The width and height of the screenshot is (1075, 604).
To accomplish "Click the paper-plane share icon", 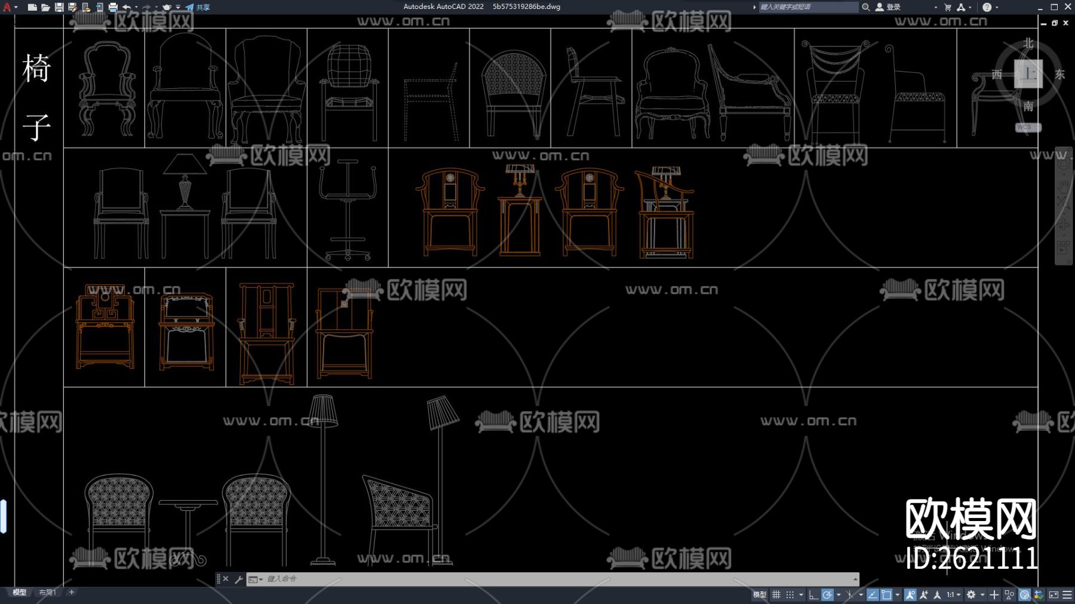I will (189, 7).
